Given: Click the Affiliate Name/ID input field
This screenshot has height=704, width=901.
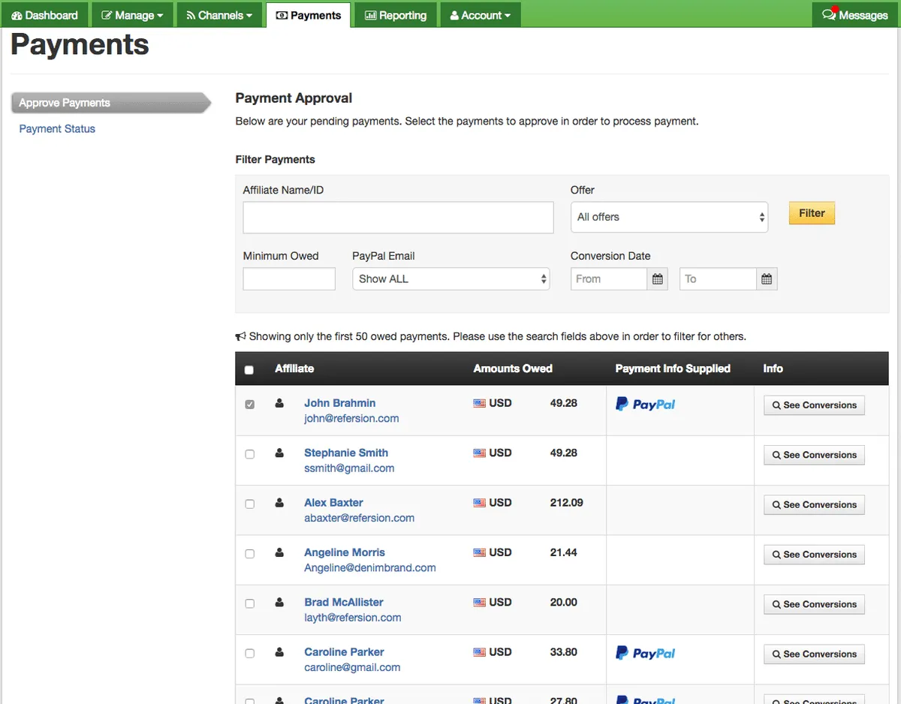Looking at the screenshot, I should click(398, 218).
